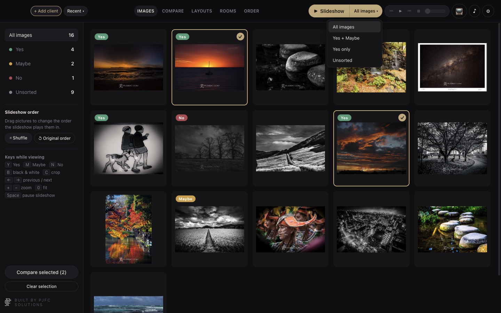Viewport: 501px width, 313px height.
Task: Open the LAYOUTS tab
Action: click(202, 11)
